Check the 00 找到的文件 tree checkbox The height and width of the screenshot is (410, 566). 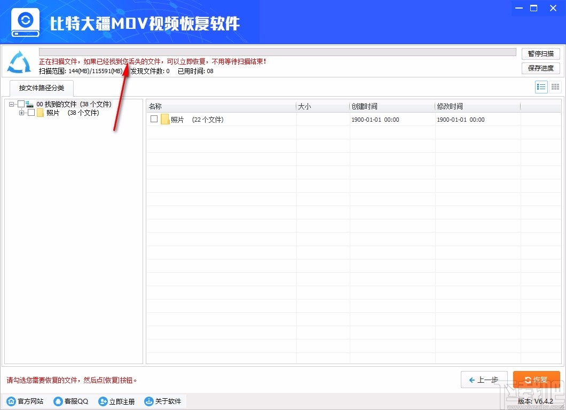coord(21,104)
